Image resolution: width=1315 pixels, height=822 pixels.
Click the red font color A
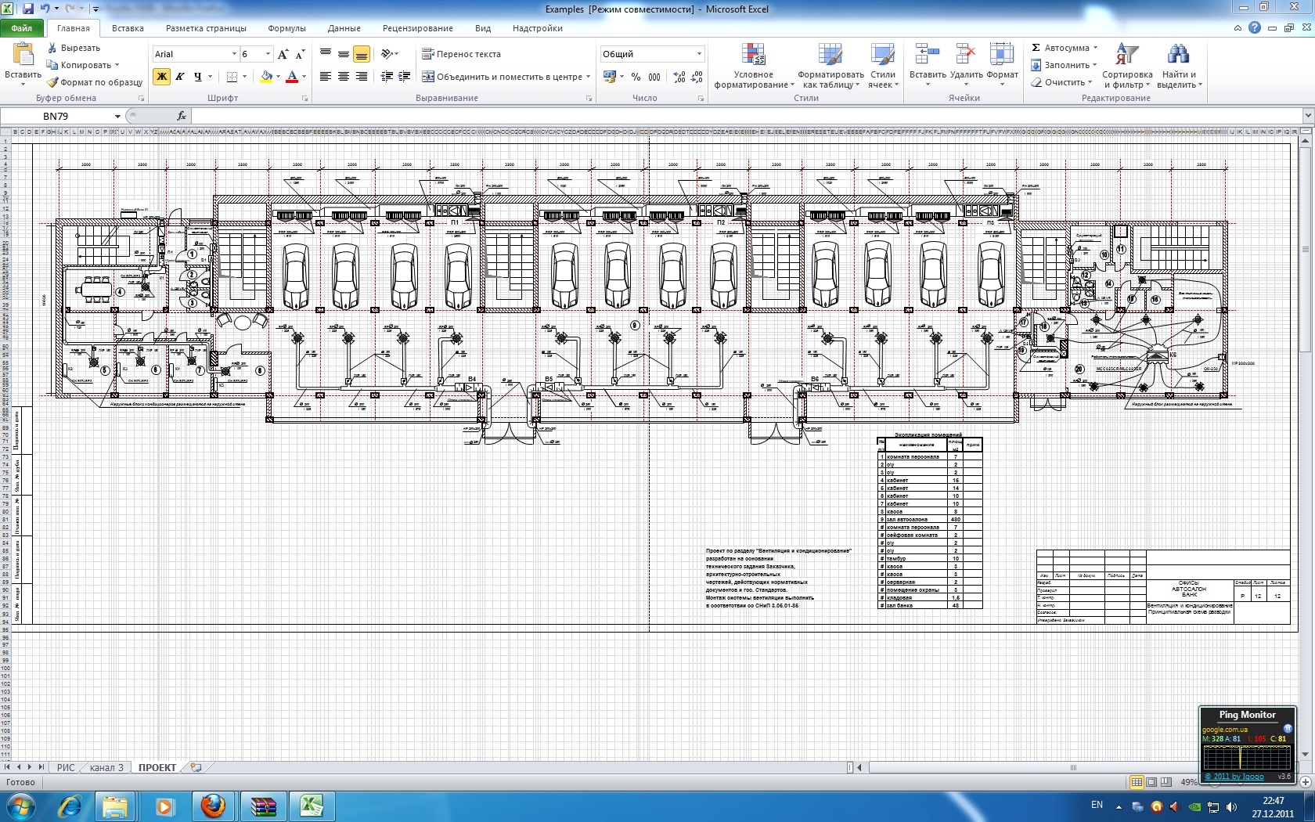pyautogui.click(x=292, y=77)
